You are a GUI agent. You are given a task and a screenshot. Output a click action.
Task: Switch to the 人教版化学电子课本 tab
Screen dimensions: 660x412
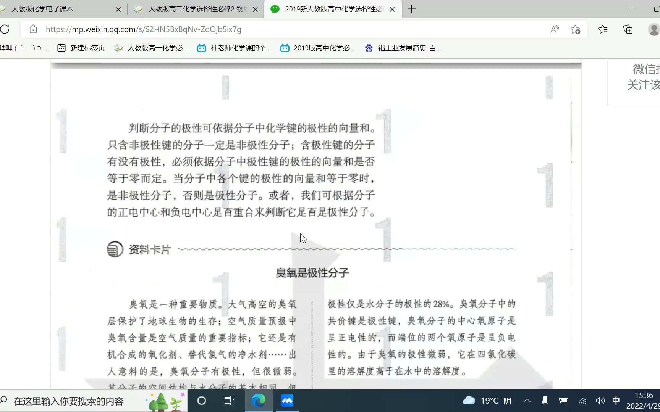57,9
